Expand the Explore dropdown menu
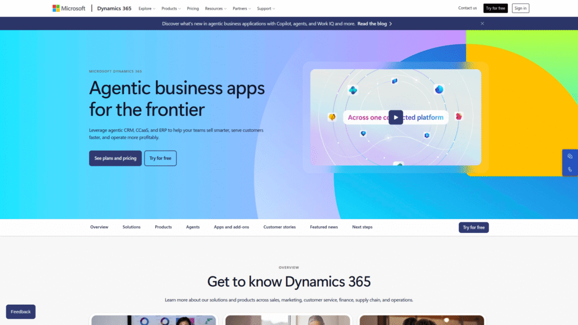Screen dimensions: 578x325 tap(147, 8)
